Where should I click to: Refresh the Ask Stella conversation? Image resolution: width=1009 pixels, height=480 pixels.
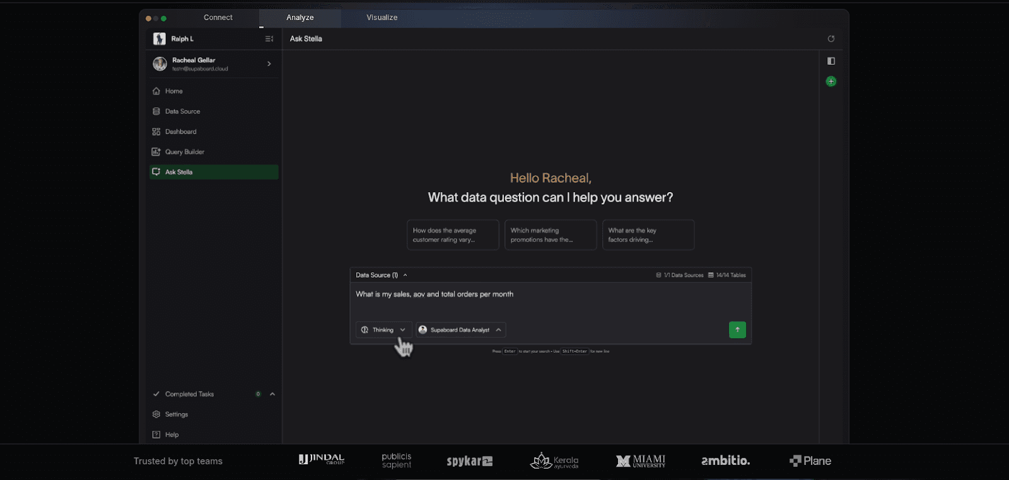click(831, 39)
